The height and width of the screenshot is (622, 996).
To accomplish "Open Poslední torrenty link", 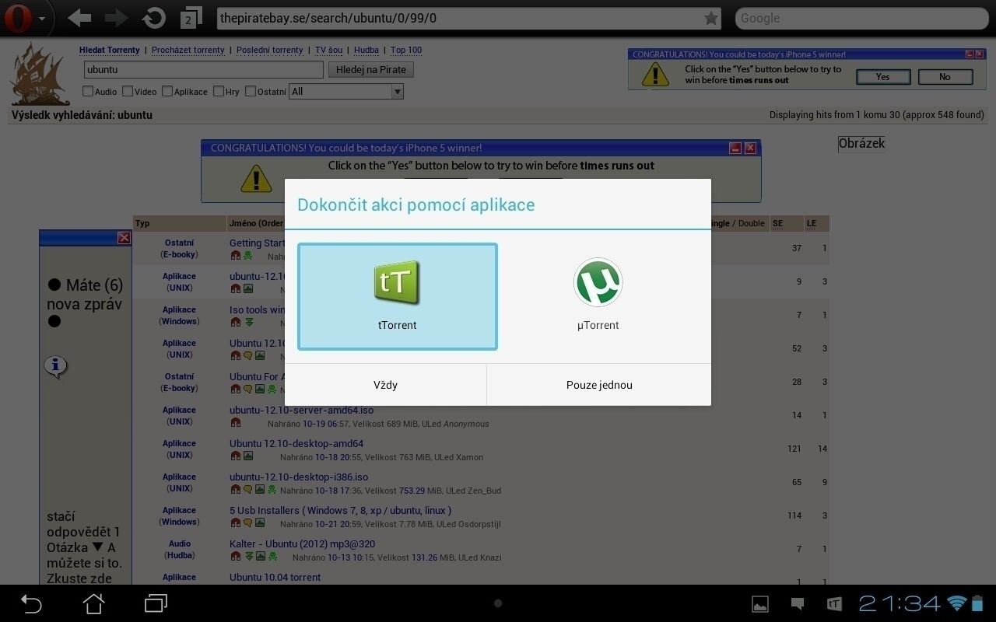I will click(270, 50).
